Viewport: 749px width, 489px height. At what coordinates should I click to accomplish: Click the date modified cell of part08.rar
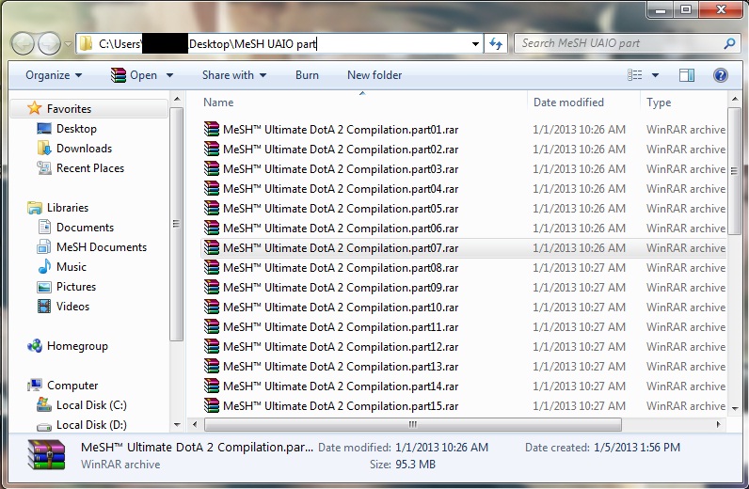[x=579, y=267]
